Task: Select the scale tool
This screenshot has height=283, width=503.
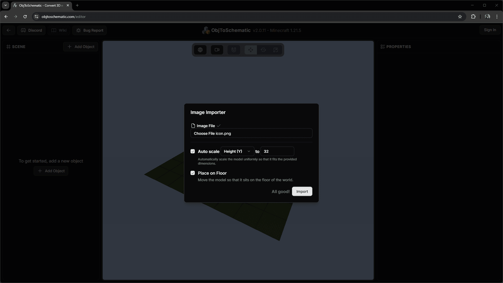Action: pos(276,50)
